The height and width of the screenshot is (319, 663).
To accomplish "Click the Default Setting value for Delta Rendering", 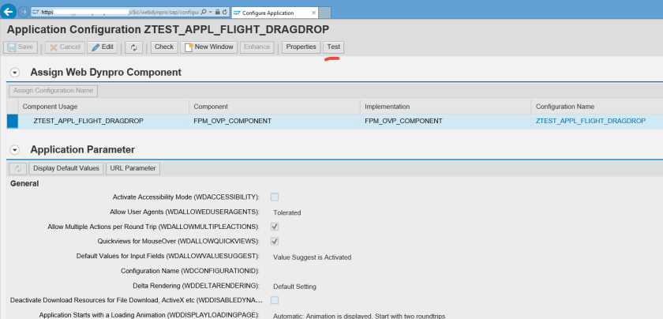I will pos(294,287).
